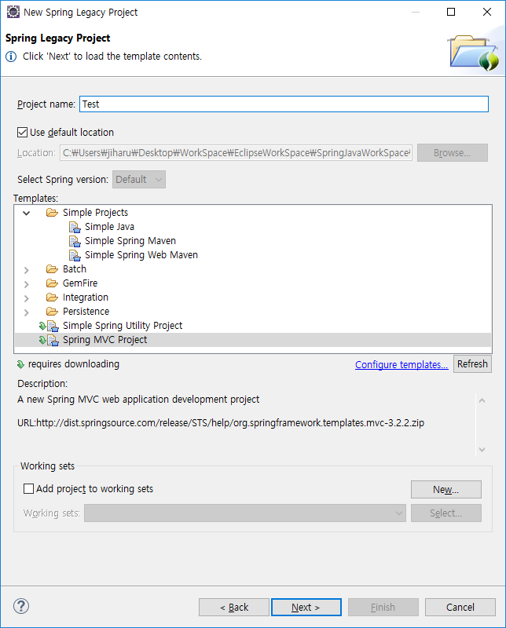The width and height of the screenshot is (506, 628).
Task: Click the Browse location button
Action: [453, 152]
